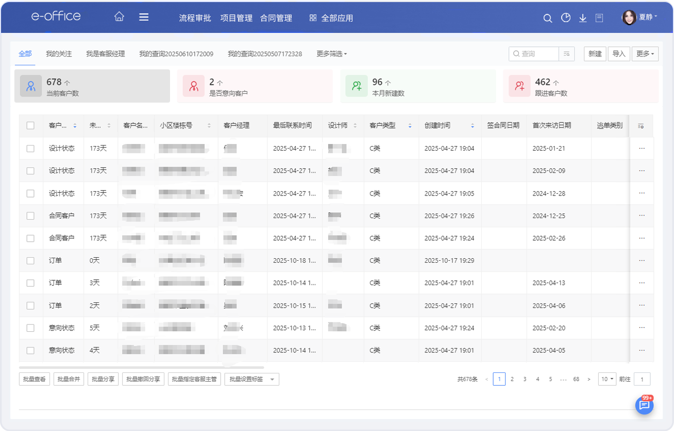674x431 pixels.
Task: Open the clock icon in top bar
Action: click(x=566, y=18)
